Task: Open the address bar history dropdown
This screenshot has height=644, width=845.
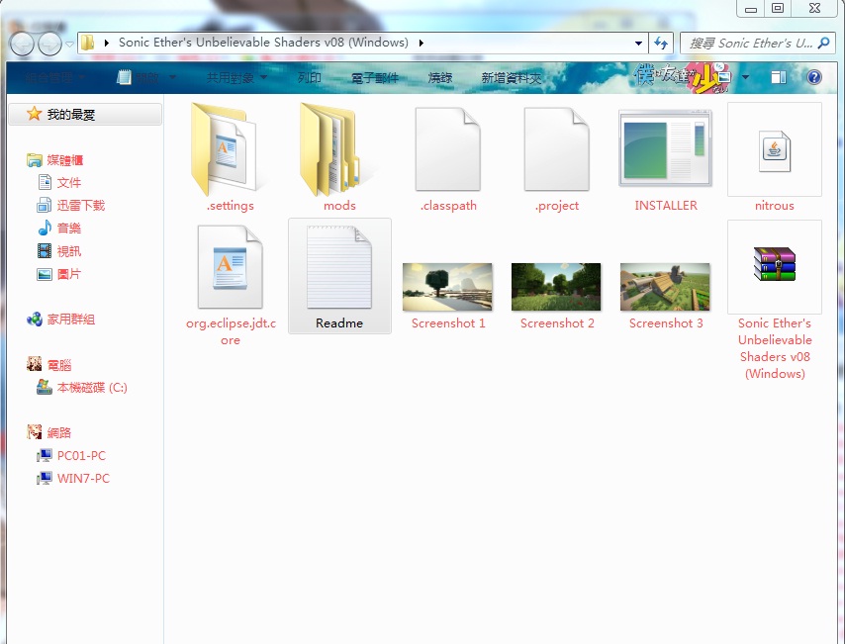Action: (x=638, y=44)
